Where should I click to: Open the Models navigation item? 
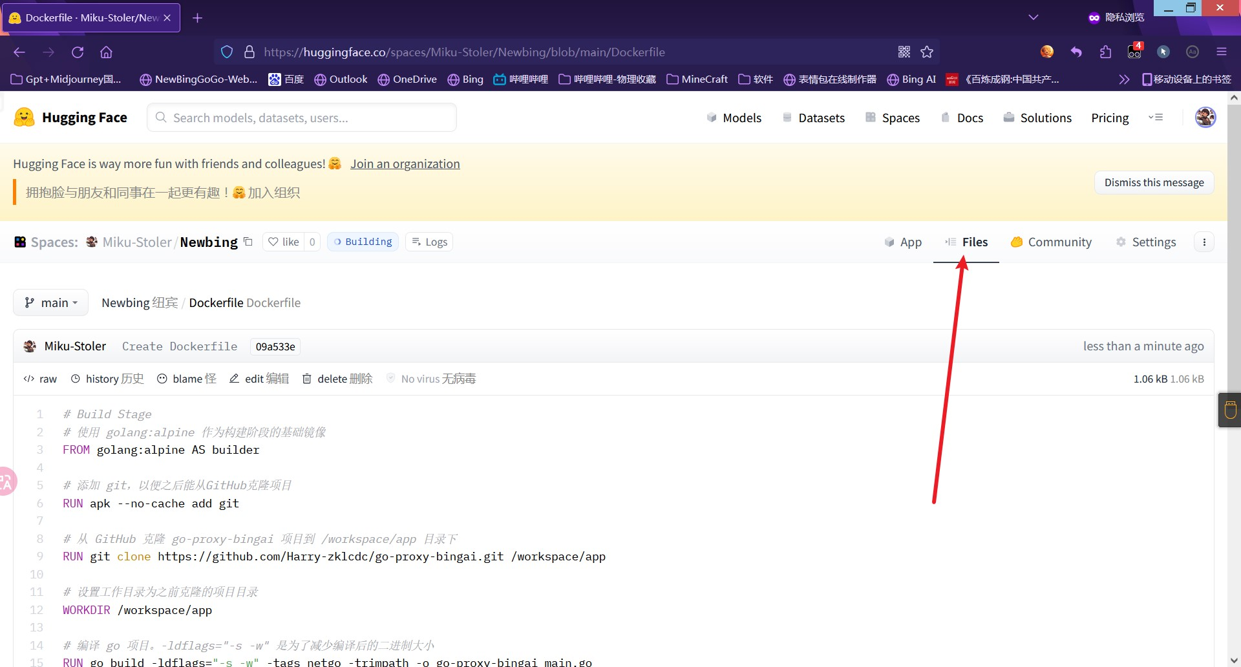[x=734, y=118]
